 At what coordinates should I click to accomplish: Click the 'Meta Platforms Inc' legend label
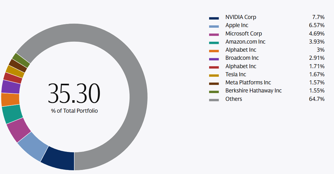248,82
